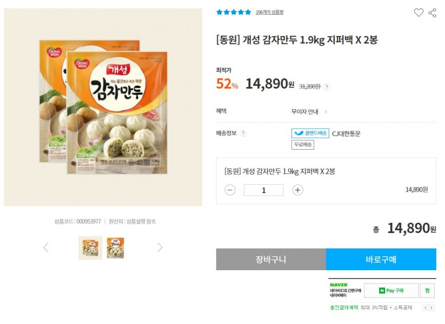Focus the quantity input field

[264, 190]
